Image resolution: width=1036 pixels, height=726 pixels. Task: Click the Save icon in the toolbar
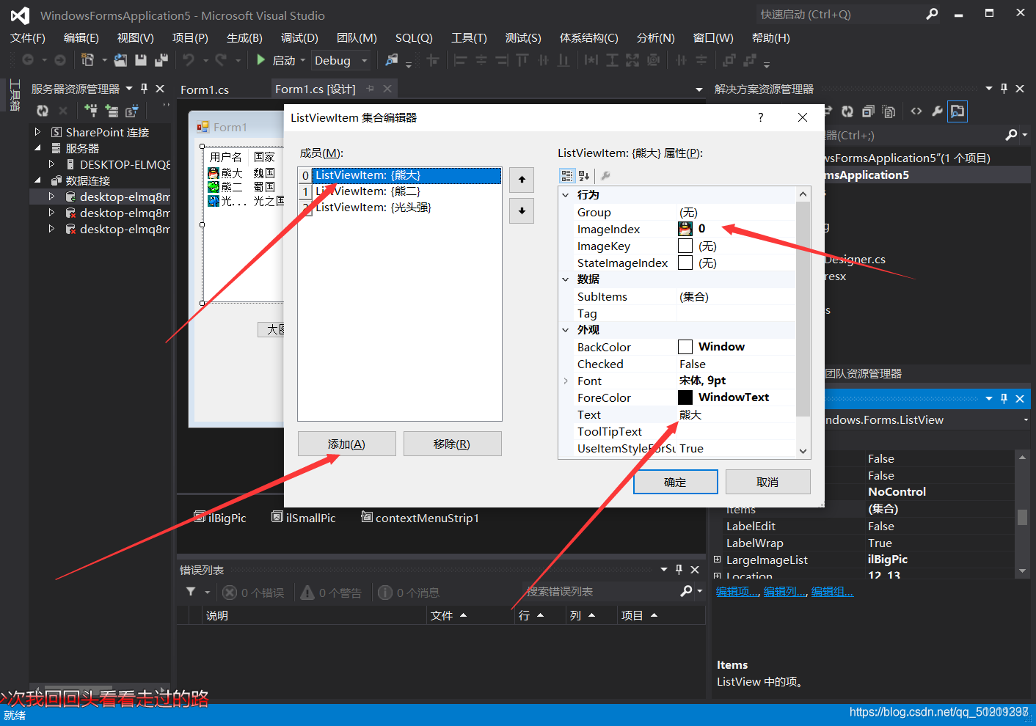[141, 60]
